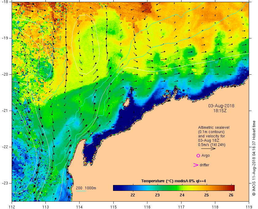Click the magenta Argo circle legend symbol
This screenshot has width=258, height=209.
click(198, 156)
